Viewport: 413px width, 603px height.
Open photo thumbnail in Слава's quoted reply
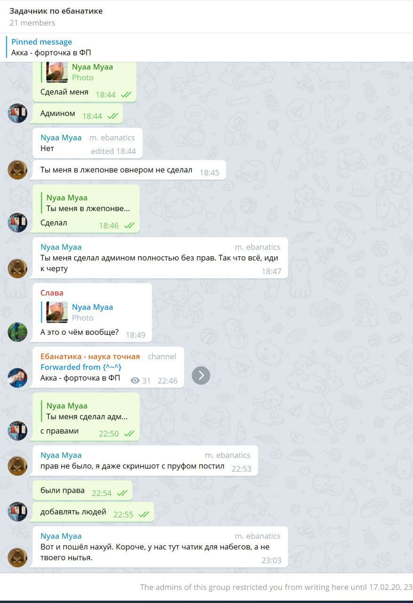pyautogui.click(x=57, y=312)
